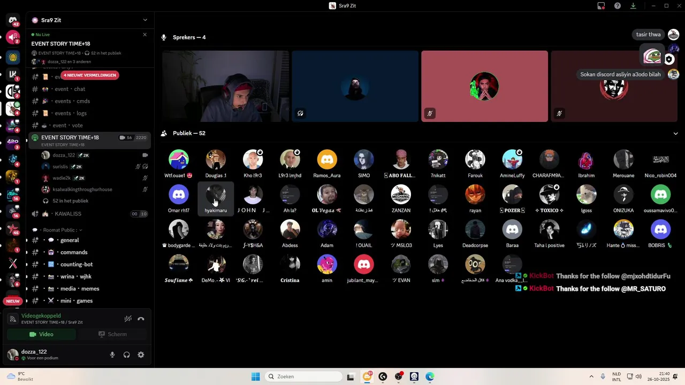The width and height of the screenshot is (685, 385).
Task: Open audience member Cristina avatar
Action: tap(290, 264)
